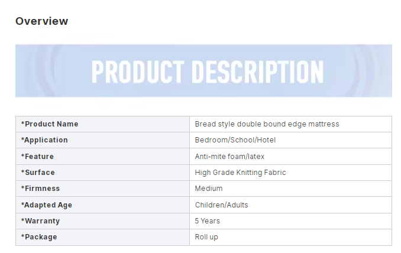This screenshot has width=401, height=253.
Task: Select the *Feature label cell
Action: (x=102, y=157)
